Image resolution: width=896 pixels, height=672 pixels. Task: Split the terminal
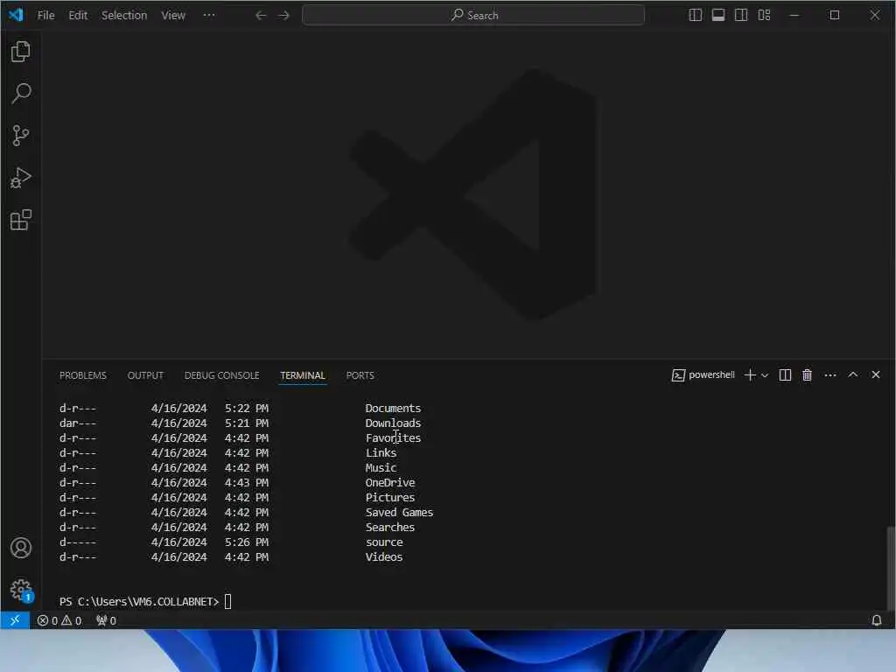click(785, 374)
